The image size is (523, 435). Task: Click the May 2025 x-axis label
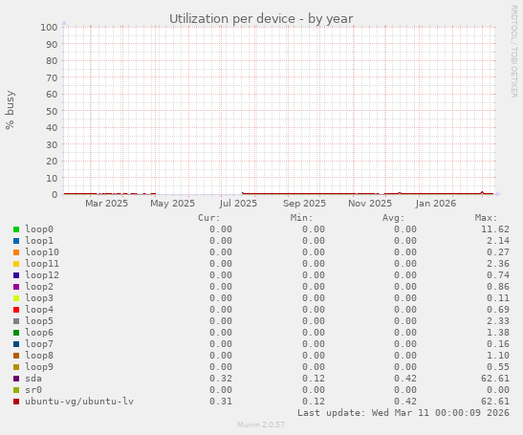(x=172, y=204)
